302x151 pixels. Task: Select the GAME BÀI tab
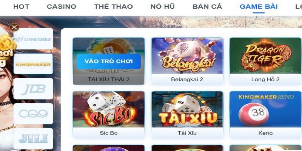pos(259,7)
